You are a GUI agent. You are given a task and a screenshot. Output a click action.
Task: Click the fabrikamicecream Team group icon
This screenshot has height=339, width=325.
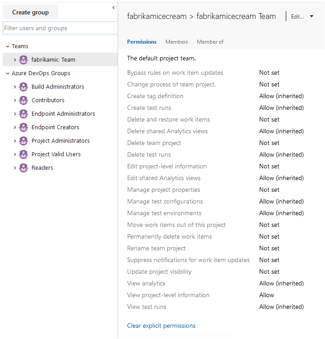tap(23, 60)
